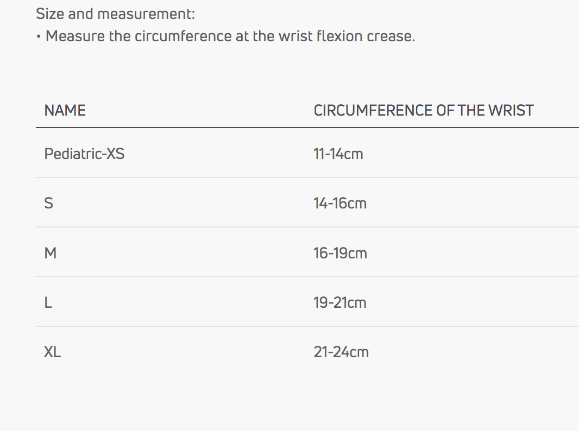The width and height of the screenshot is (579, 431).
Task: Click the 19-21cm measurement value
Action: [339, 303]
